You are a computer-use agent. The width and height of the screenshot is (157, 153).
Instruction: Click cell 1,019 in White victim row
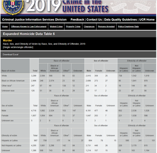(x=147, y=76)
